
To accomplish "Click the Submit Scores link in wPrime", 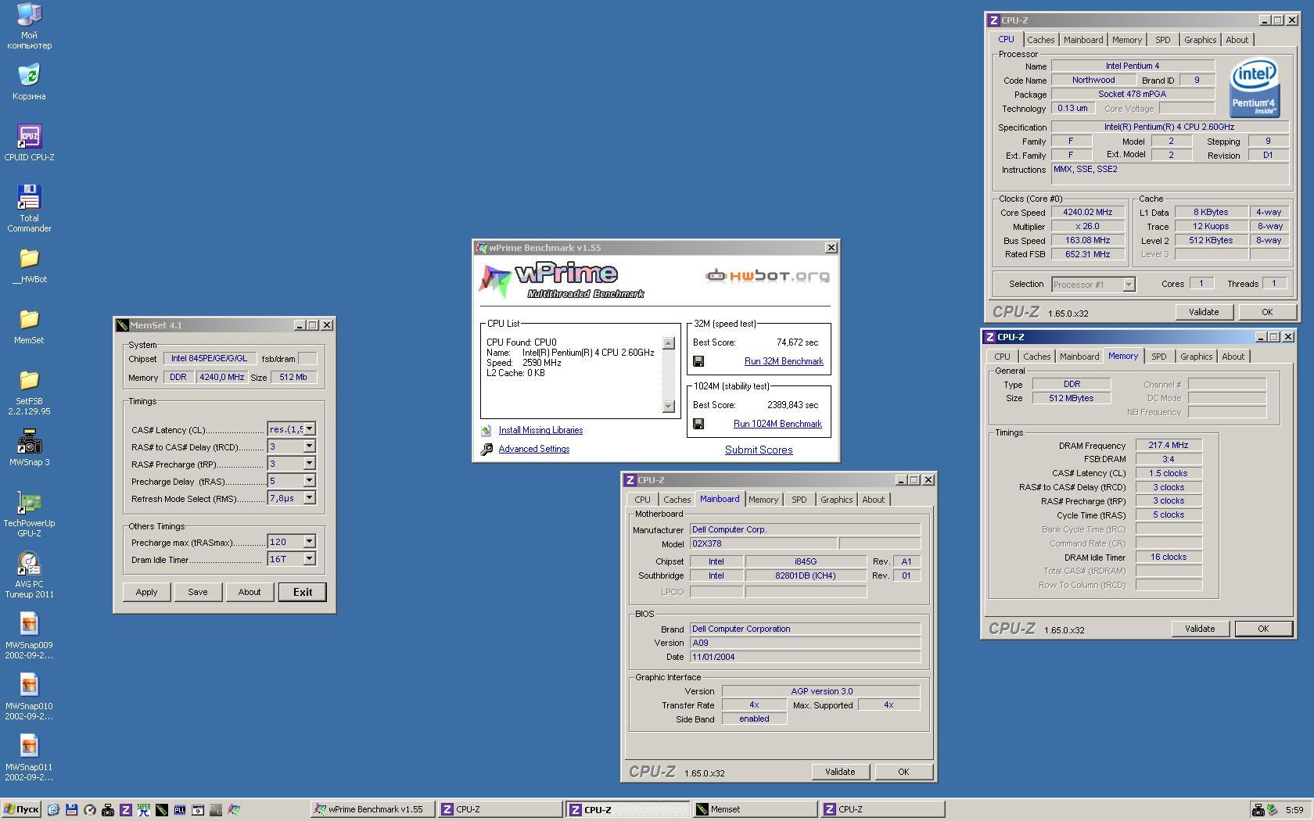I will pyautogui.click(x=759, y=450).
